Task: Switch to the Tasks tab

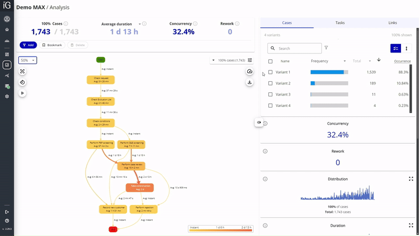Action: click(340, 23)
